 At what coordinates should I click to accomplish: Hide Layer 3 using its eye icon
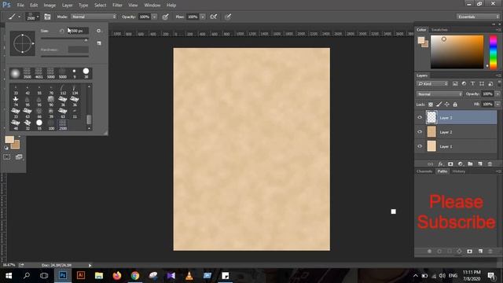point(420,117)
